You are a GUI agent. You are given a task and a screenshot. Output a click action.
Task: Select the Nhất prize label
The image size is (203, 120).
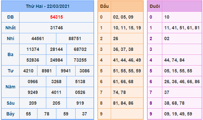(x=10, y=28)
